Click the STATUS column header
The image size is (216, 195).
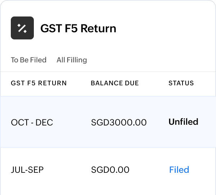coord(181,83)
